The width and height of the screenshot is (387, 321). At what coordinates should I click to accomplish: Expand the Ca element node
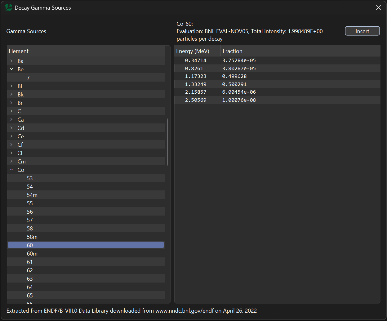click(x=11, y=119)
